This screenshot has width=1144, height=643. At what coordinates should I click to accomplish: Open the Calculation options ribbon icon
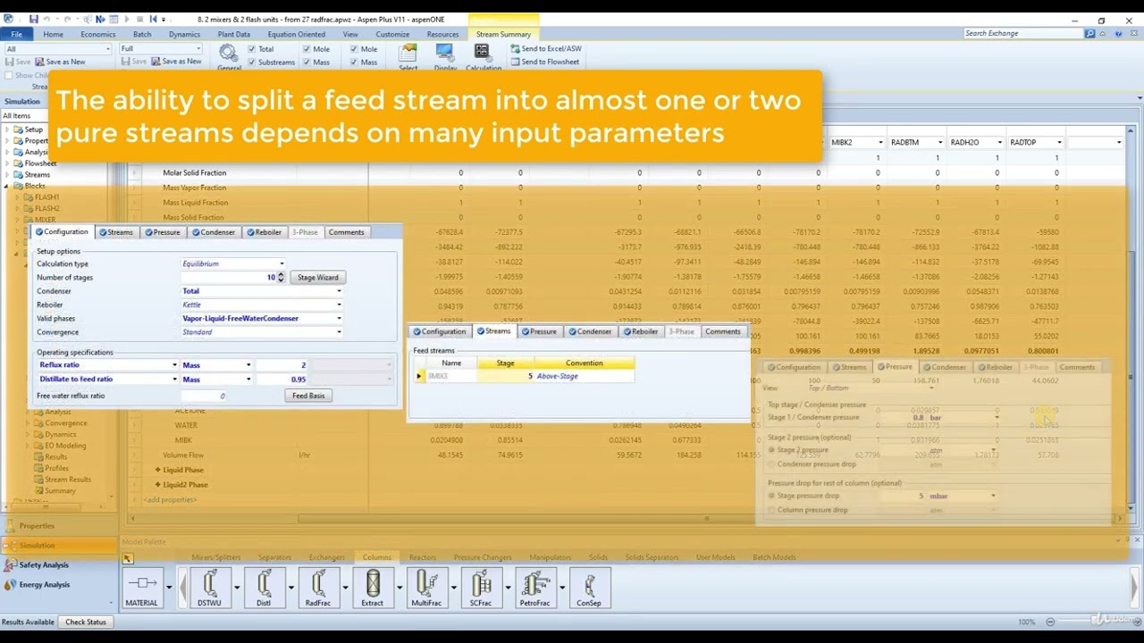tap(484, 57)
